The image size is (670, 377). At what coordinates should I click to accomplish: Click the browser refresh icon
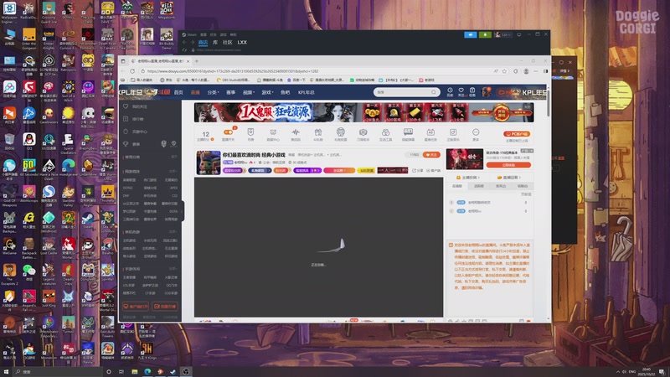coord(132,71)
